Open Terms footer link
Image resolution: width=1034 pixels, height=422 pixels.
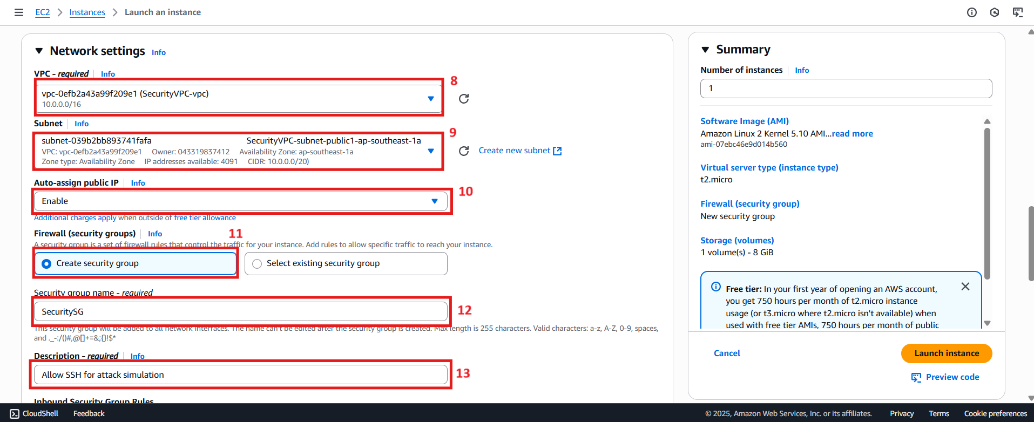(939, 413)
